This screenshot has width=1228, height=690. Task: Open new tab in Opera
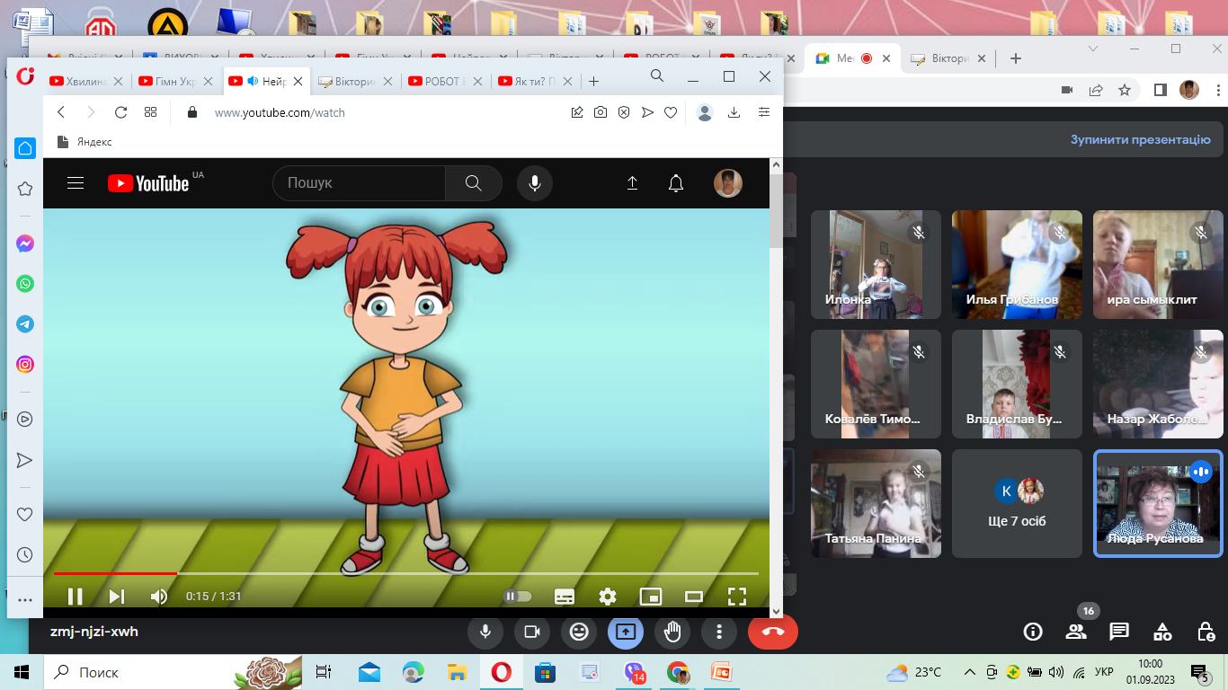[593, 81]
